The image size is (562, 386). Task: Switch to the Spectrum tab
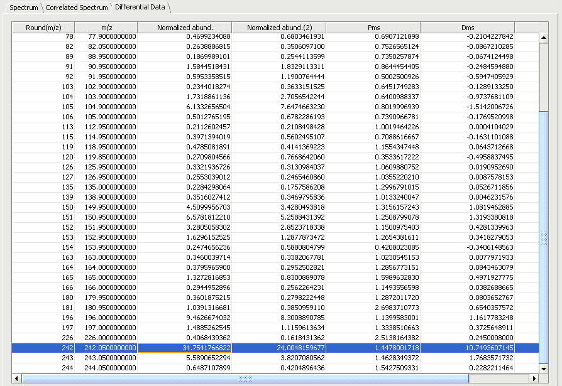point(23,8)
